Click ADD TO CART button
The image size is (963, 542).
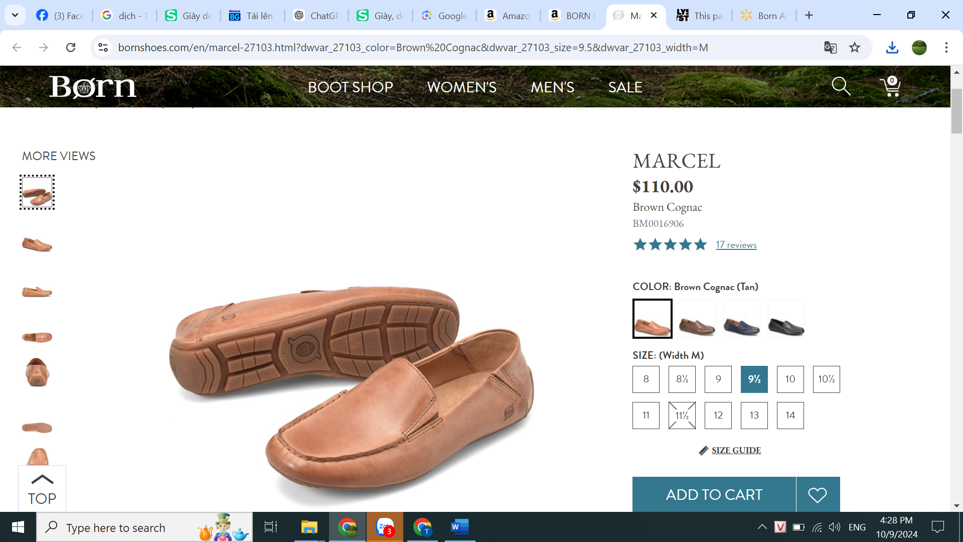(714, 495)
